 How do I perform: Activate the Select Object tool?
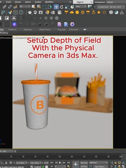coord(34,7)
